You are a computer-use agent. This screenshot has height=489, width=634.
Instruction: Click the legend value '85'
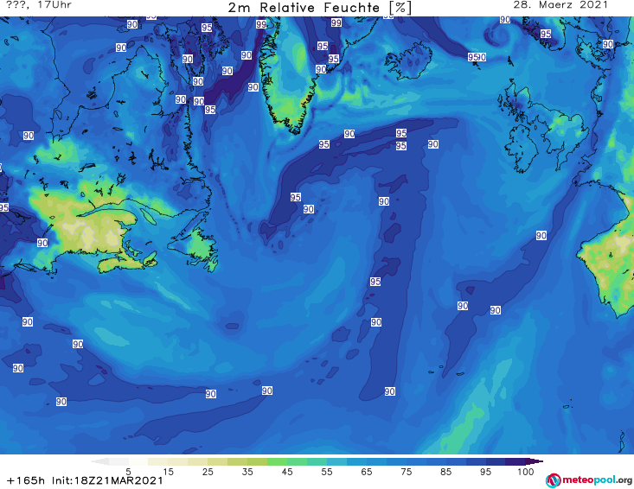pyautogui.click(x=445, y=472)
